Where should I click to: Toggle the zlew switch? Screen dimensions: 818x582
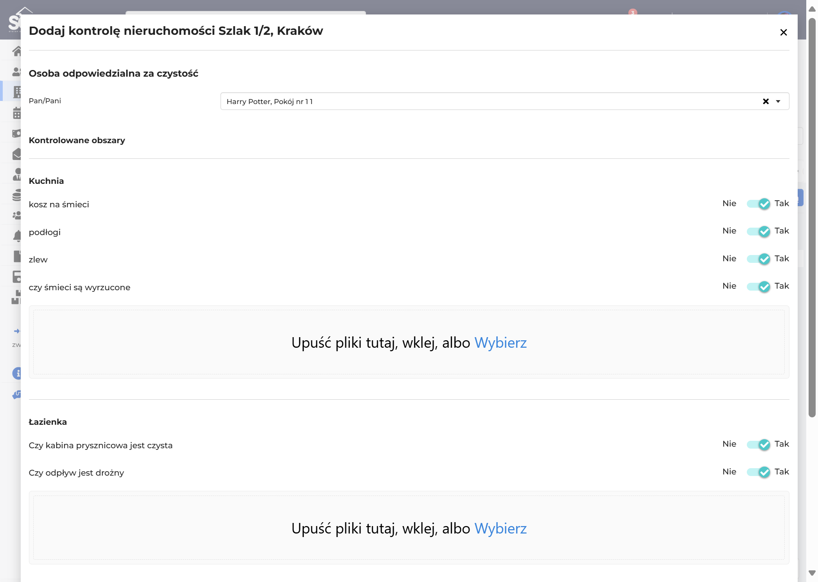[758, 259]
